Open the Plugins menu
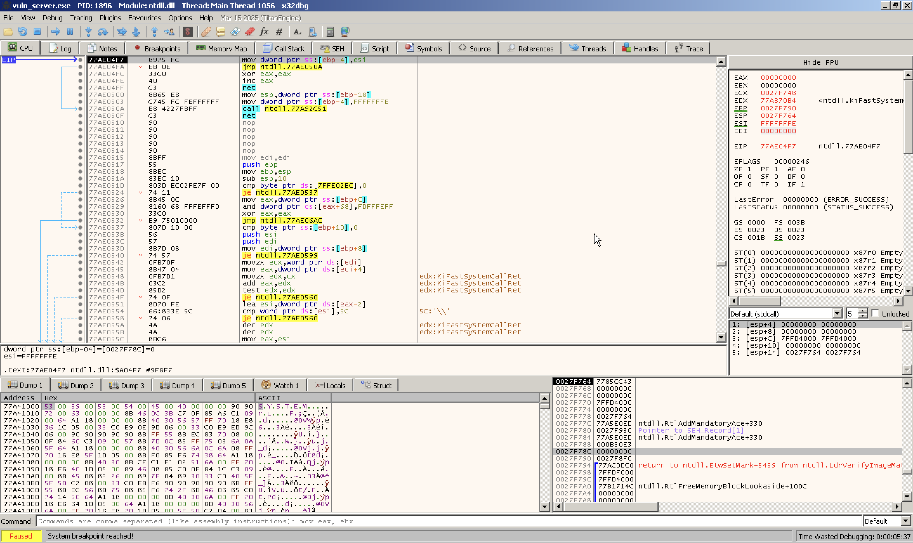Image resolution: width=913 pixels, height=543 pixels. (110, 17)
